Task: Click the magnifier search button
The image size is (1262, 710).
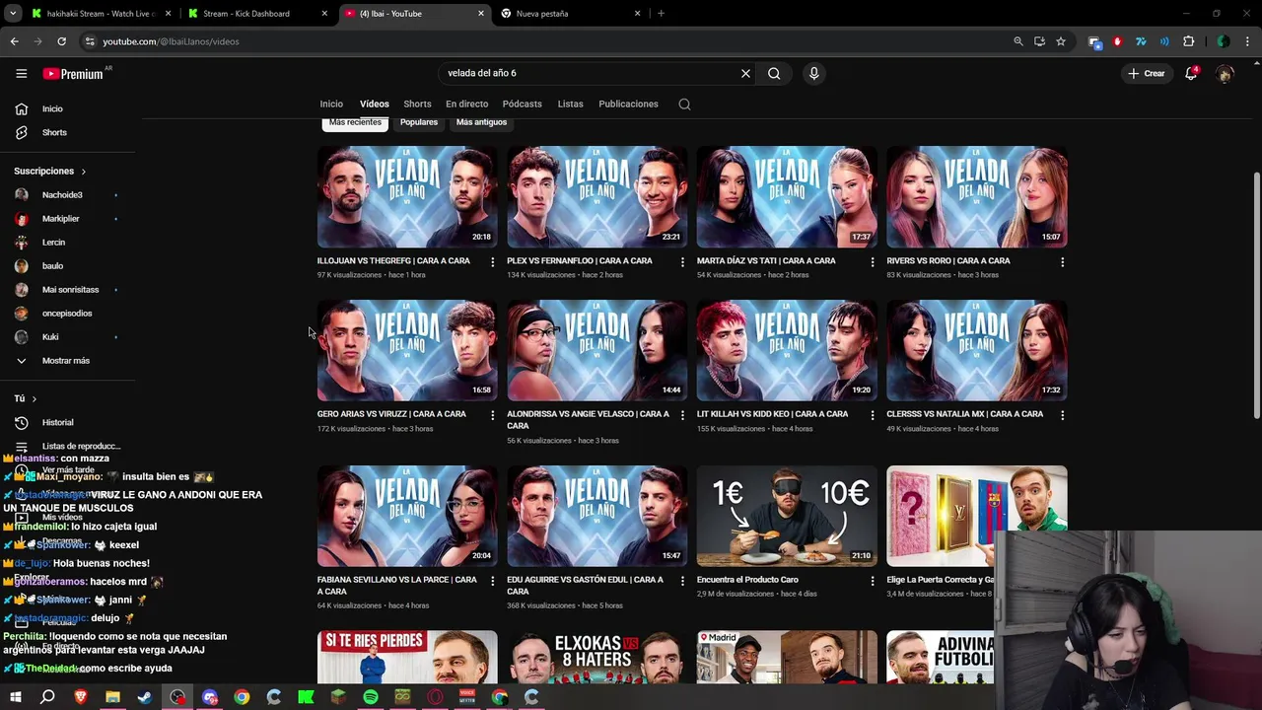Action: (x=774, y=73)
